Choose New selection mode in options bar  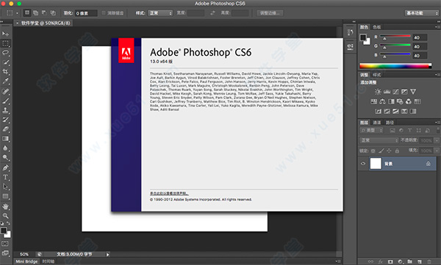pyautogui.click(x=27, y=13)
